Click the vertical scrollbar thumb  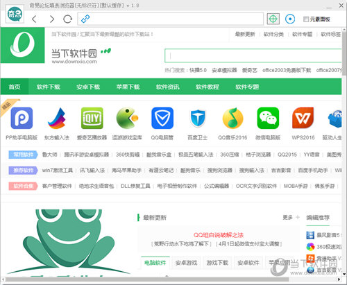click(344, 53)
